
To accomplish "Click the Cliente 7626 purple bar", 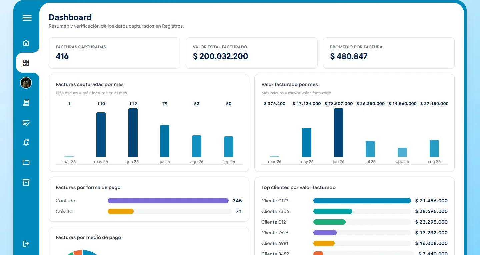I will click(325, 233).
